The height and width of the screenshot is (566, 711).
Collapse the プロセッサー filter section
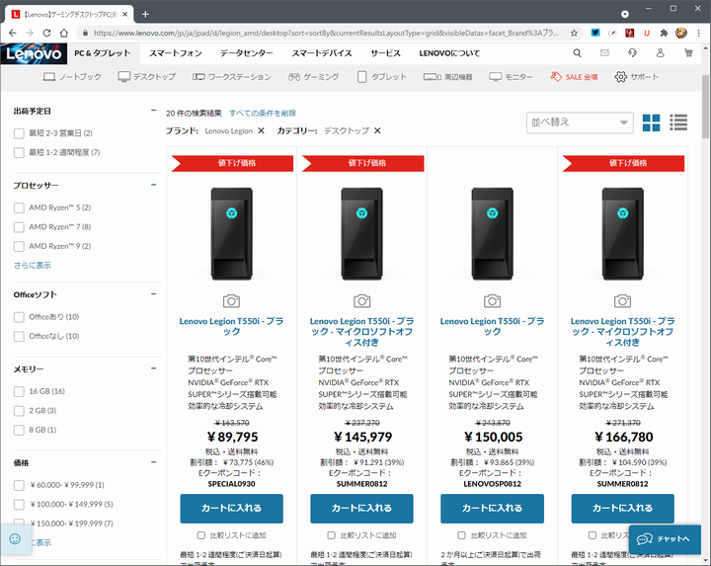(x=154, y=185)
